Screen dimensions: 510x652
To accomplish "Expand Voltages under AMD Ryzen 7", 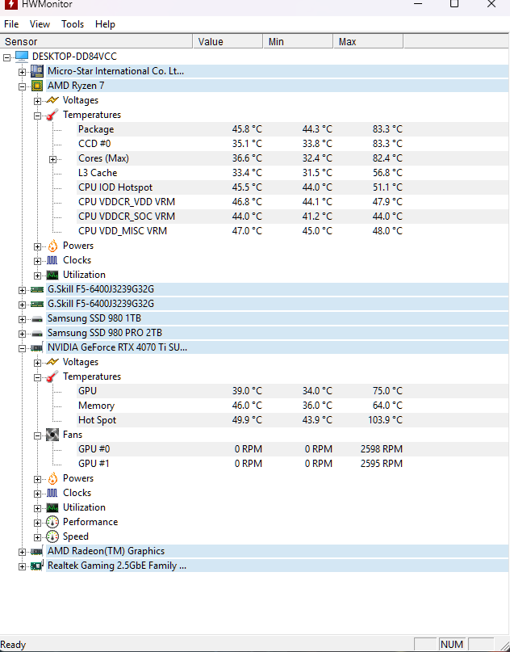I will click(x=37, y=101).
